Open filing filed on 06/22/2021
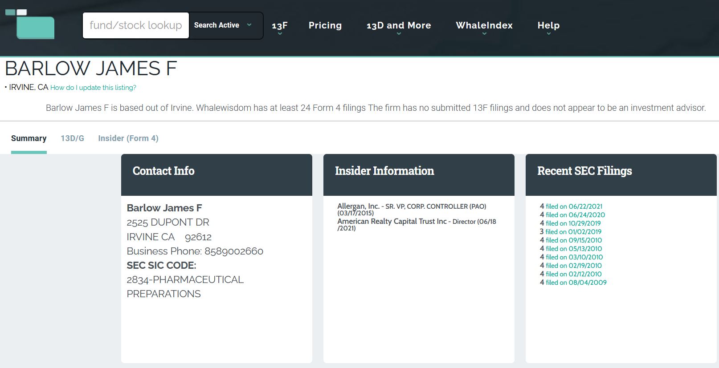This screenshot has width=719, height=368. pyautogui.click(x=574, y=206)
